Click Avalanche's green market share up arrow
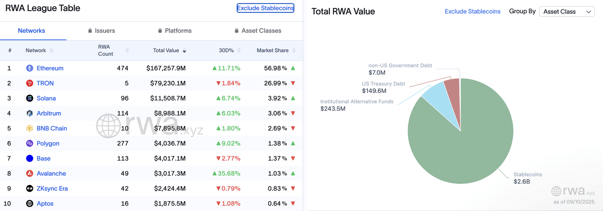This screenshot has width=603, height=211. click(x=293, y=173)
